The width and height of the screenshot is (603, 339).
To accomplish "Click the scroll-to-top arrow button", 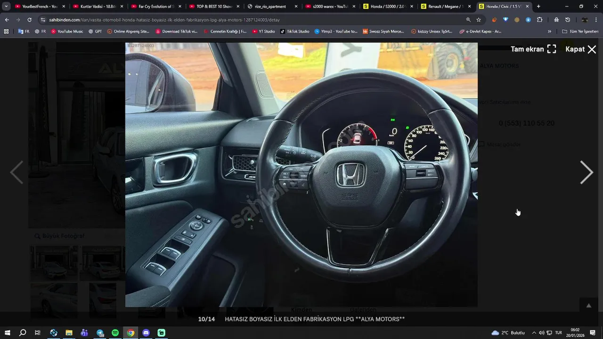I will 588,306.
